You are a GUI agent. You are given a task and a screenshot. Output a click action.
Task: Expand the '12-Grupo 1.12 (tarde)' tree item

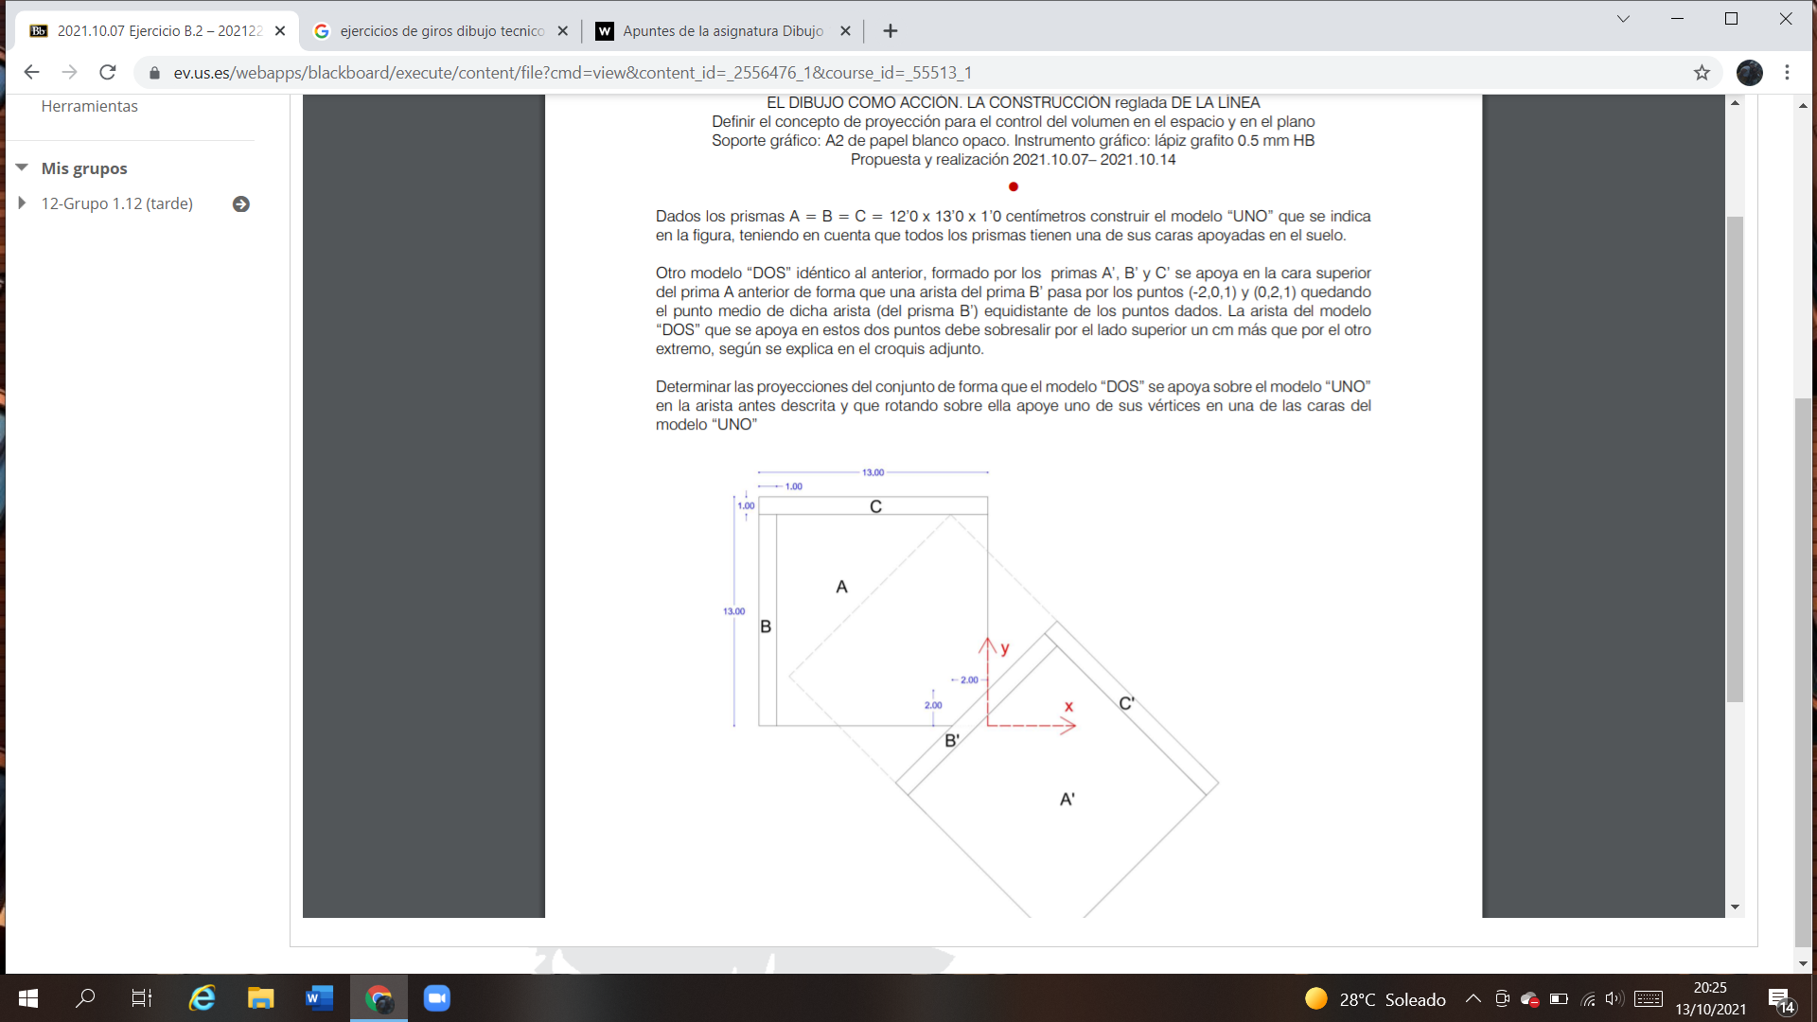point(22,203)
